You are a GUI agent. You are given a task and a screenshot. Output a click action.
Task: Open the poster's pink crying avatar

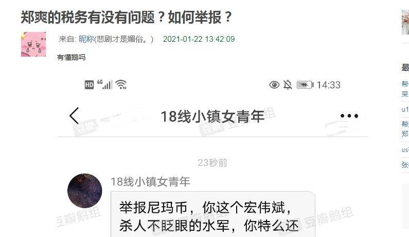point(33,44)
